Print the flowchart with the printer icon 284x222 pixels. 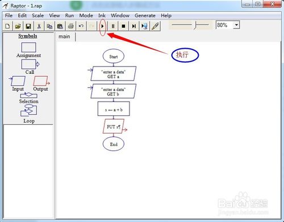[70, 26]
